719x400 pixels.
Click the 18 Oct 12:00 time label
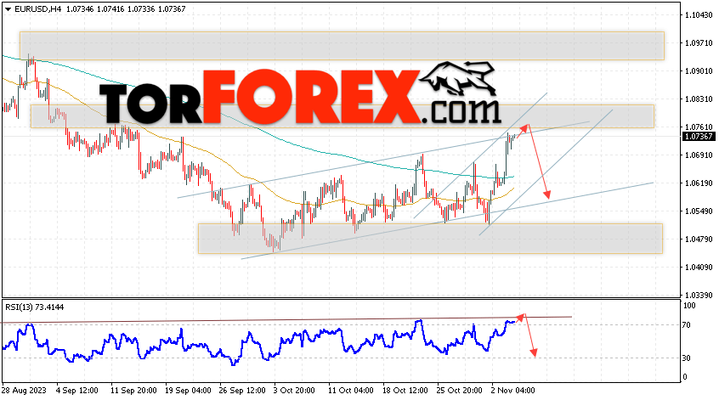coord(405,391)
